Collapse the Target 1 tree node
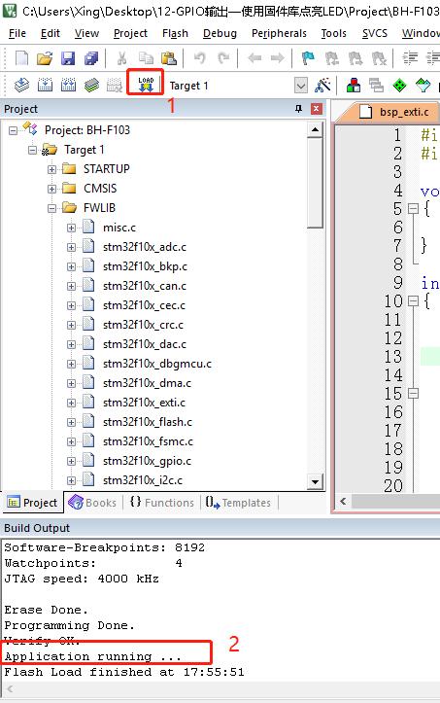Screen dimensions: 440x703 pyautogui.click(x=32, y=150)
